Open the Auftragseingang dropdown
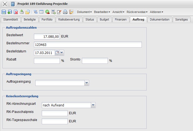The height and width of the screenshot is (131, 193). click(87, 83)
